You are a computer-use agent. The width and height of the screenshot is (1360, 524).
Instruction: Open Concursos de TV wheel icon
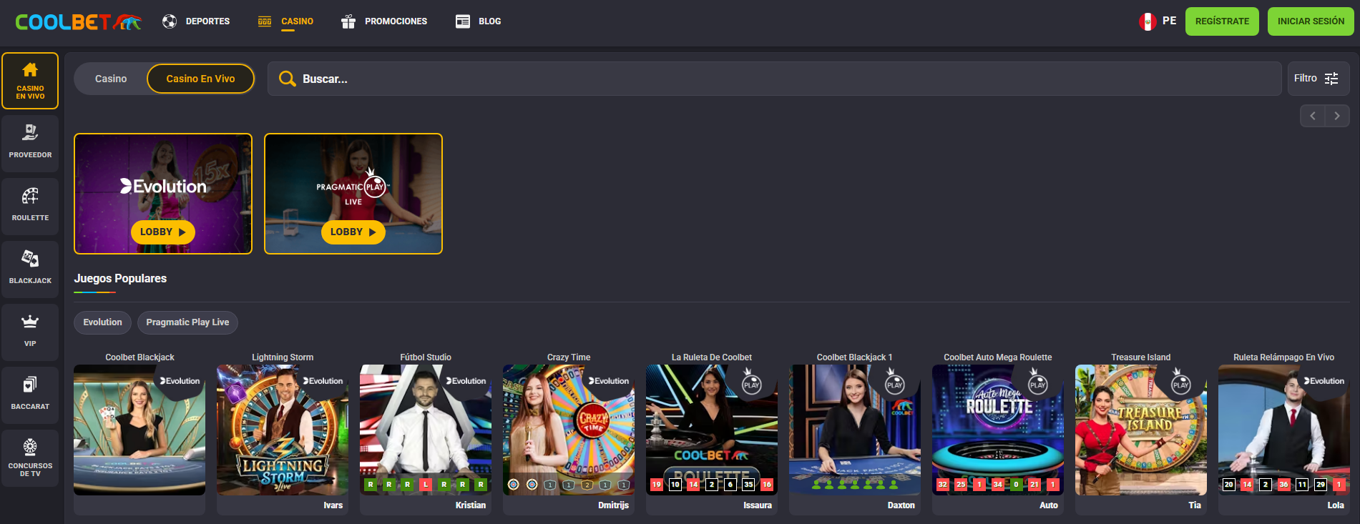(x=30, y=458)
